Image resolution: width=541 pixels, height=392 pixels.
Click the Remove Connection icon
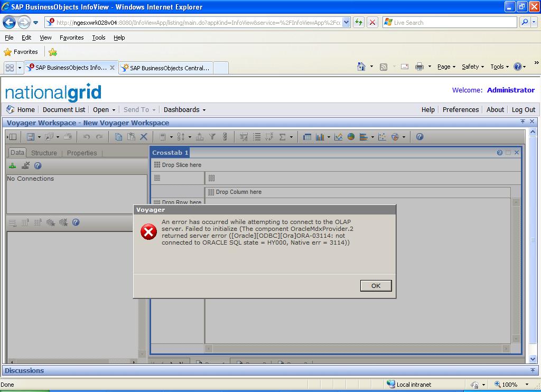25,166
